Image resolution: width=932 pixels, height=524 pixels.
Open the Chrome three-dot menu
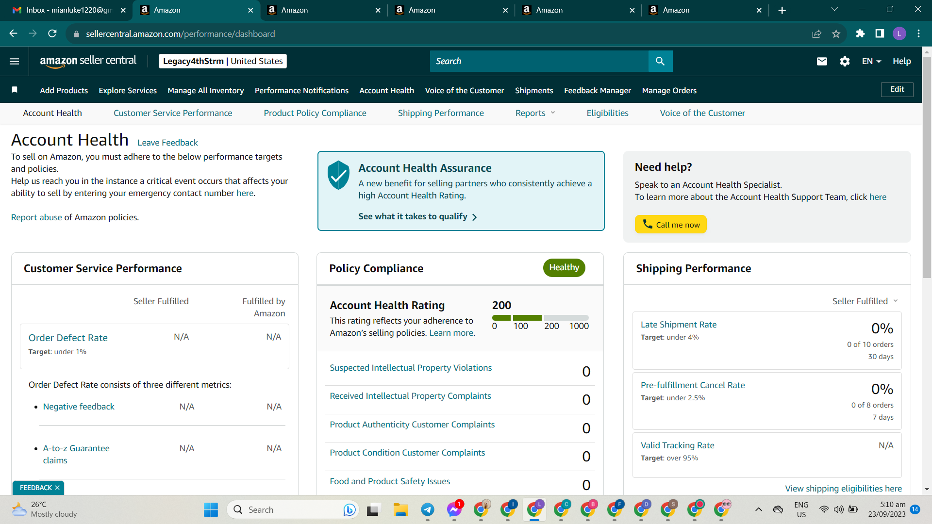pyautogui.click(x=918, y=33)
